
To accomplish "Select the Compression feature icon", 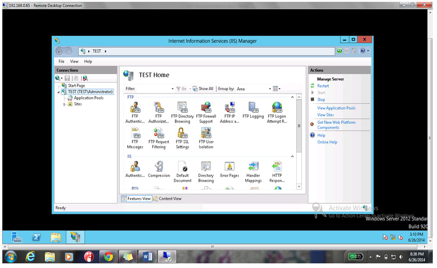I will tap(159, 169).
